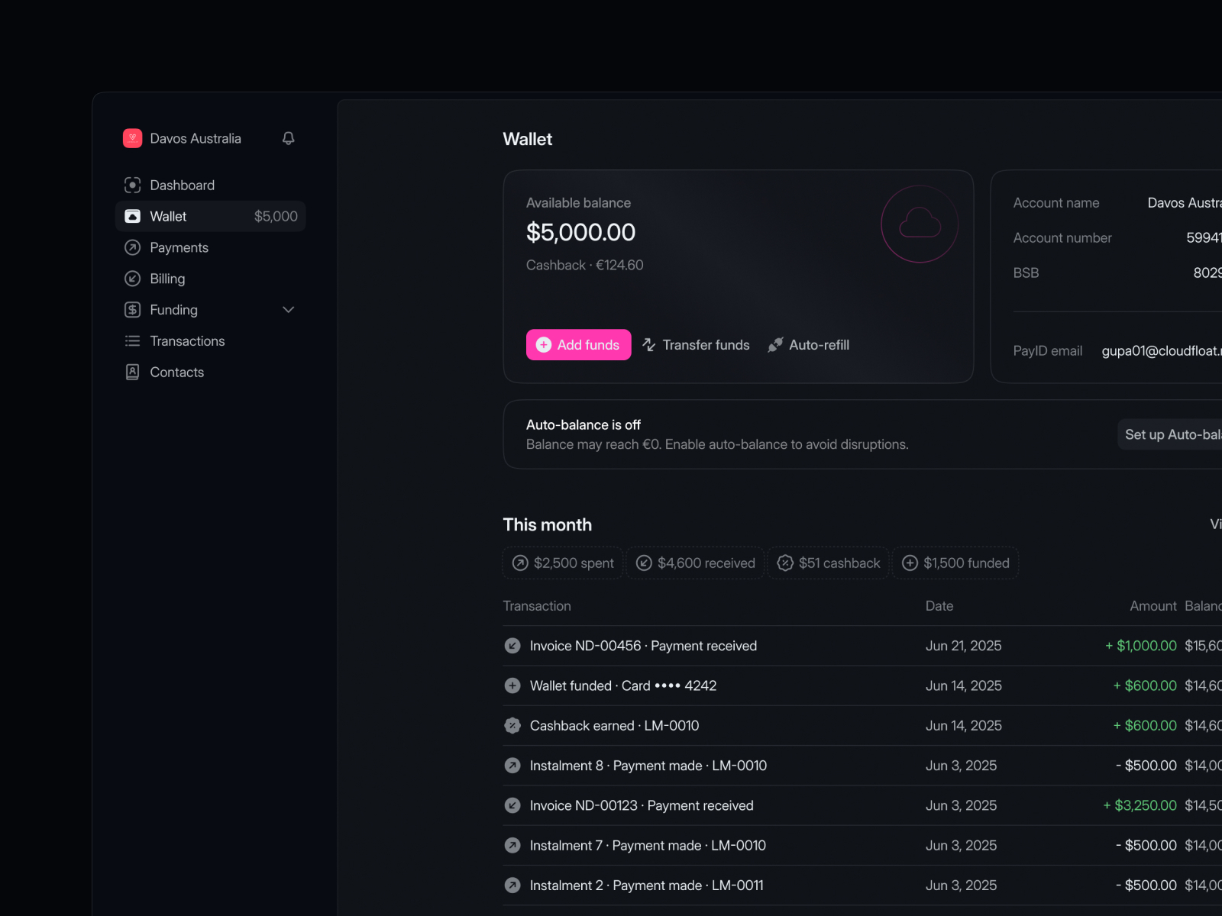Viewport: 1222px width, 916px height.
Task: Click the Contacts icon in sidebar
Action: (x=132, y=372)
